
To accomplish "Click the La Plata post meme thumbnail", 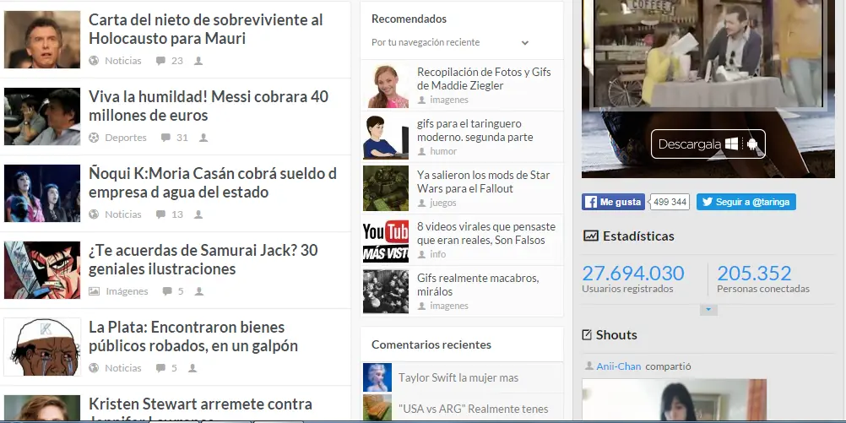I will (42, 347).
